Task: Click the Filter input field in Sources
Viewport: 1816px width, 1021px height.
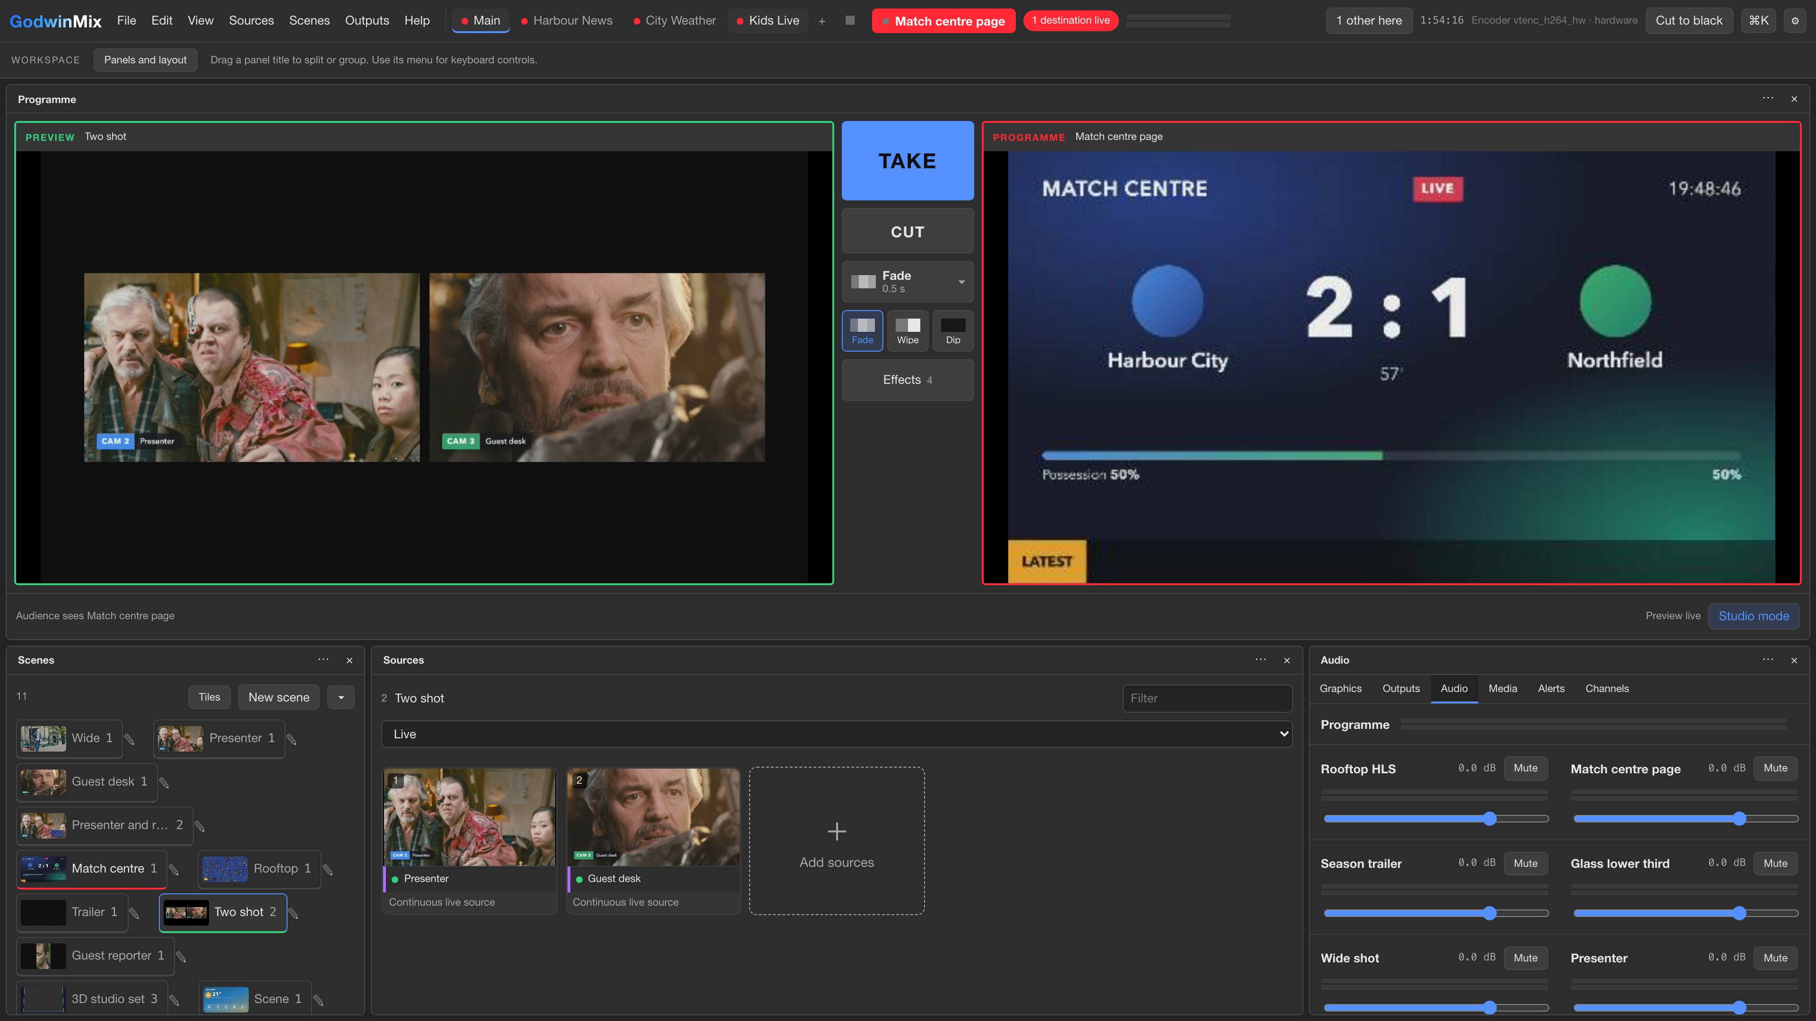Action: click(x=1207, y=698)
